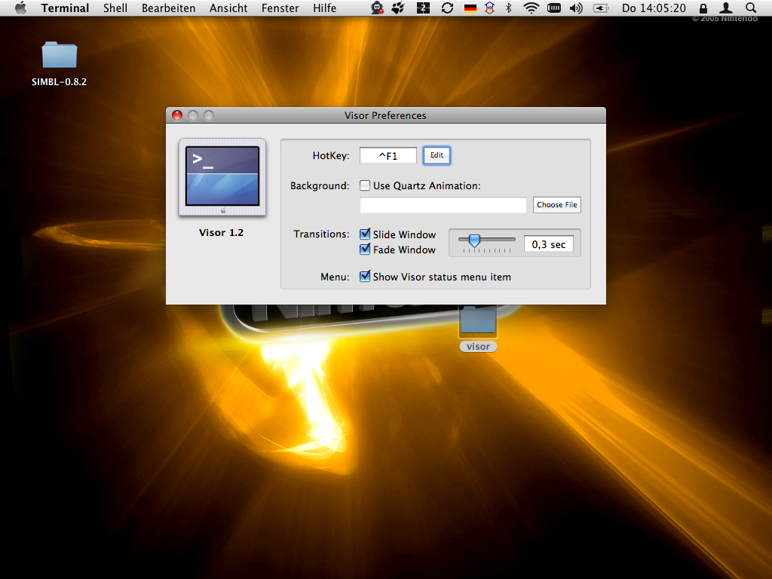Viewport: 772px width, 579px height.
Task: Click the 0,3 sec duration field
Action: point(549,244)
